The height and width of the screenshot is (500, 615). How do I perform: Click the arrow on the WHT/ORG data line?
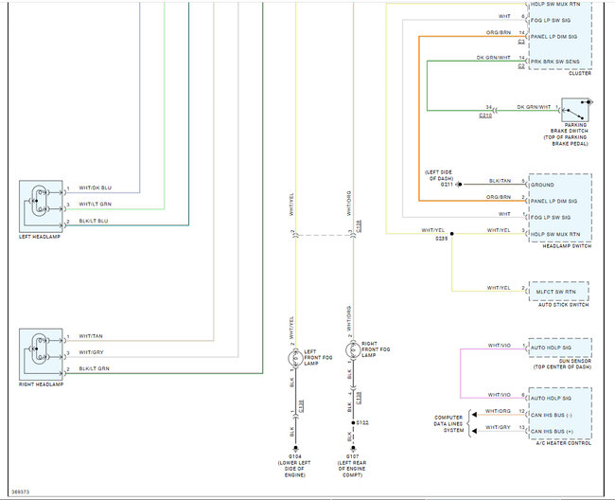[474, 415]
